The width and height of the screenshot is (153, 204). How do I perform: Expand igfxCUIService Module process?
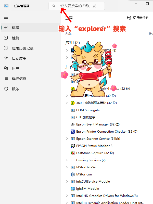click(67, 181)
